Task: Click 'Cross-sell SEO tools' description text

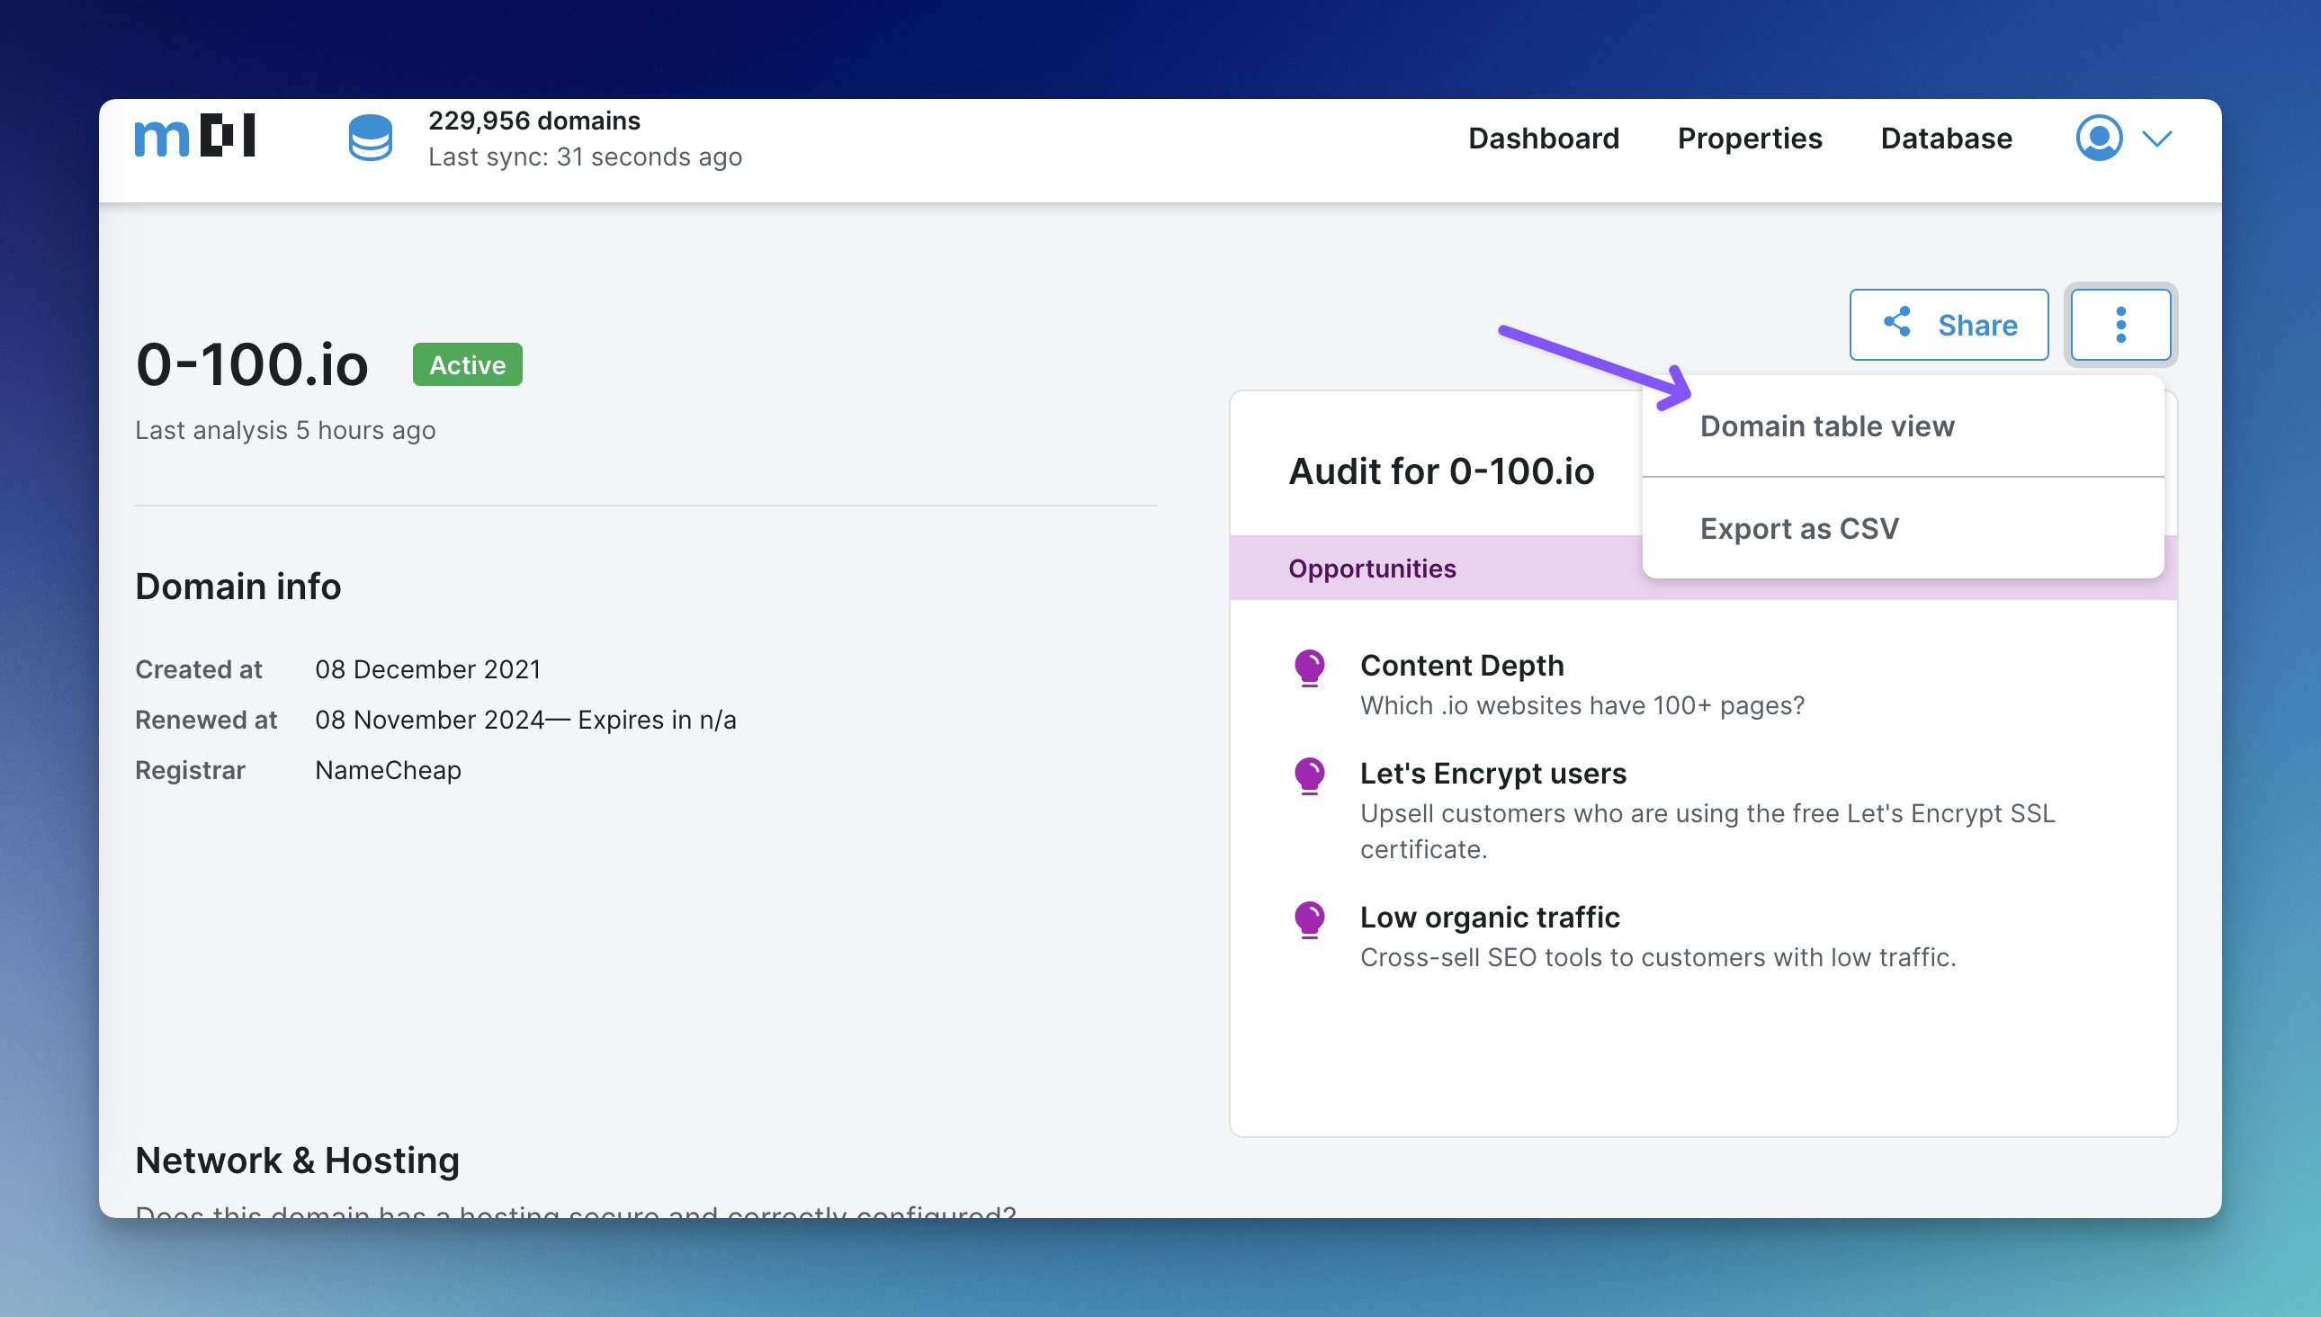Action: coord(1657,957)
